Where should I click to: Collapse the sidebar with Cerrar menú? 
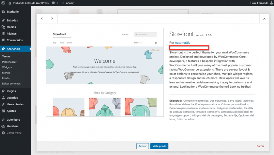coord(14,133)
